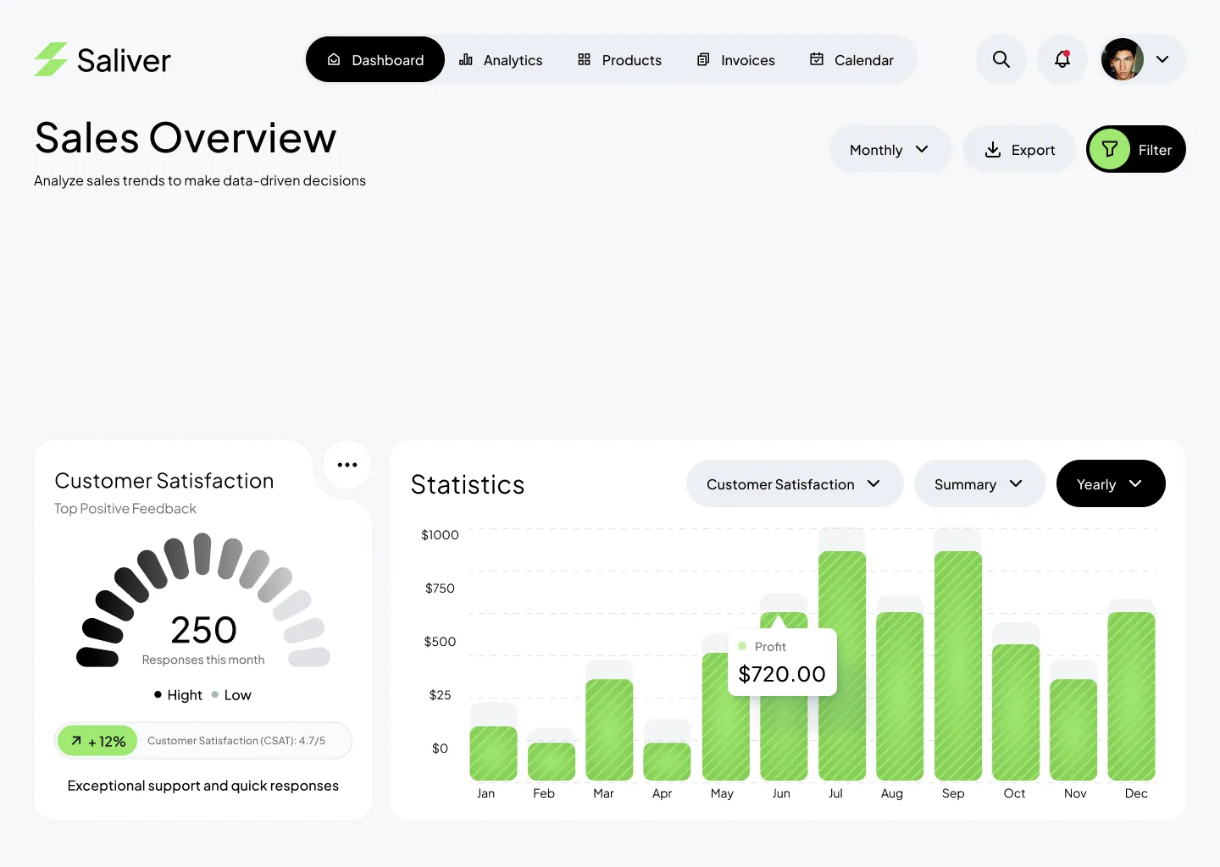Click the September bar in chart
This screenshot has width=1220, height=867.
click(957, 665)
